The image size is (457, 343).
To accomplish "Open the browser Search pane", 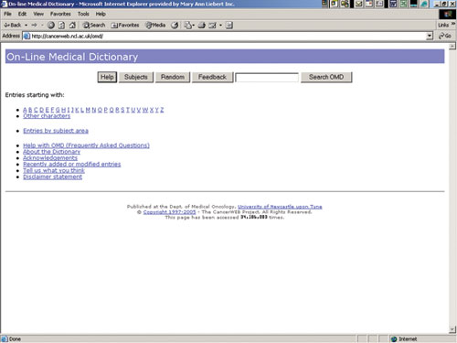I will [94, 25].
